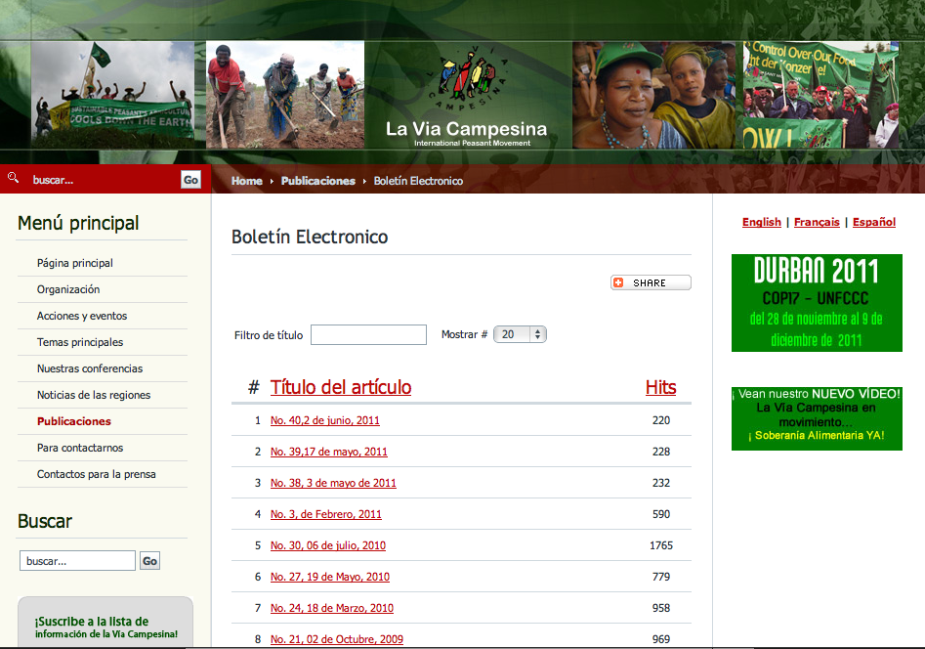Click the Nuevo Vídeo green banner
This screenshot has height=649, width=925.
(817, 417)
